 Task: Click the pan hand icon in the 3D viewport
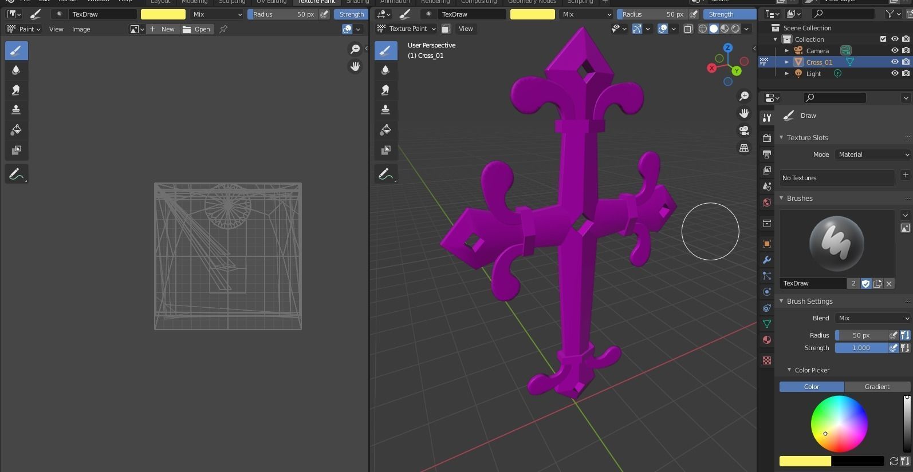pyautogui.click(x=743, y=113)
